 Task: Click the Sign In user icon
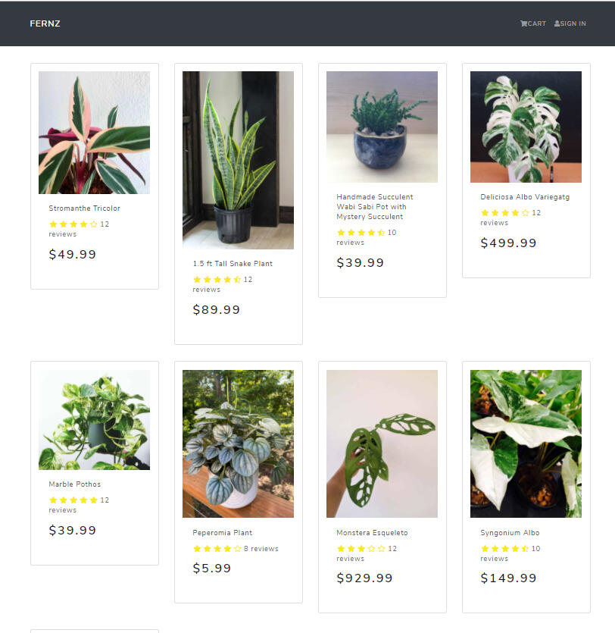coord(557,24)
